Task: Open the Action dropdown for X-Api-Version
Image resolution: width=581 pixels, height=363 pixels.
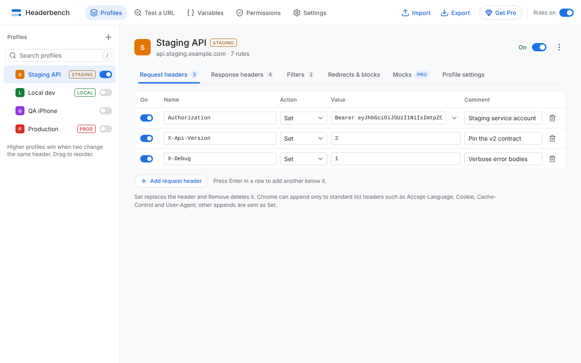Action: (304, 138)
